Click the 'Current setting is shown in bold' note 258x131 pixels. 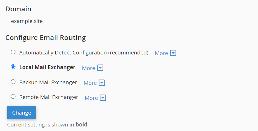coord(48,125)
